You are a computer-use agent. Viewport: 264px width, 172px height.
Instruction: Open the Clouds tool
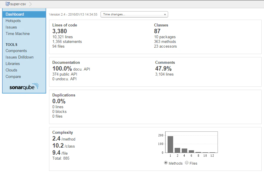pyautogui.click(x=11, y=70)
